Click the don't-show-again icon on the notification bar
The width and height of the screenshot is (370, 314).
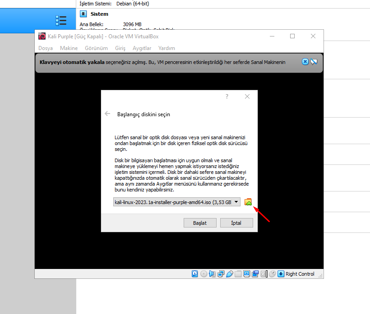coord(314,62)
